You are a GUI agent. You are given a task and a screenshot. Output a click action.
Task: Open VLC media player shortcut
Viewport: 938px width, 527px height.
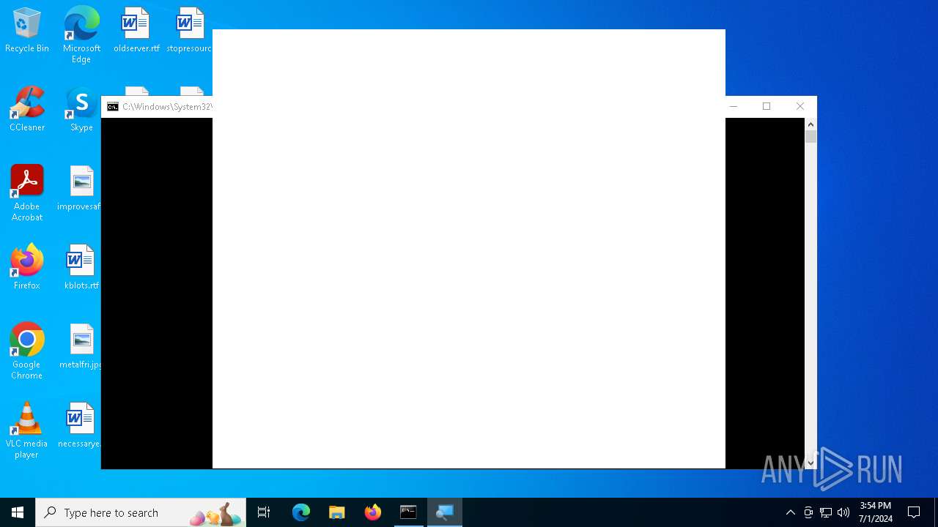(27, 430)
